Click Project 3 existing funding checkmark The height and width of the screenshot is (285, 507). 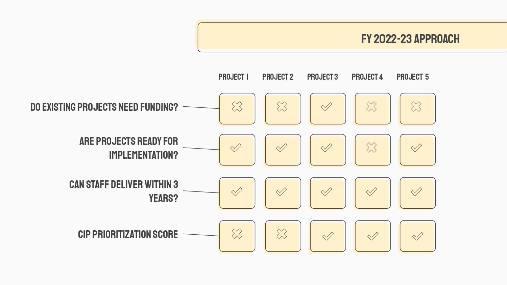[x=327, y=107]
